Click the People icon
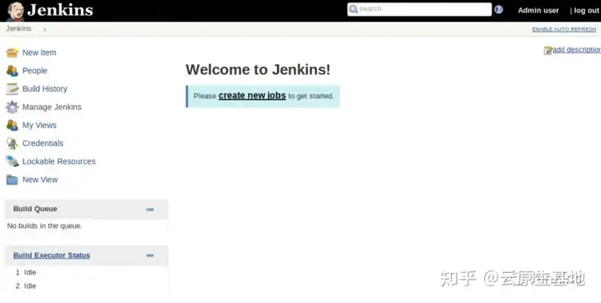The height and width of the screenshot is (303, 601). [12, 70]
